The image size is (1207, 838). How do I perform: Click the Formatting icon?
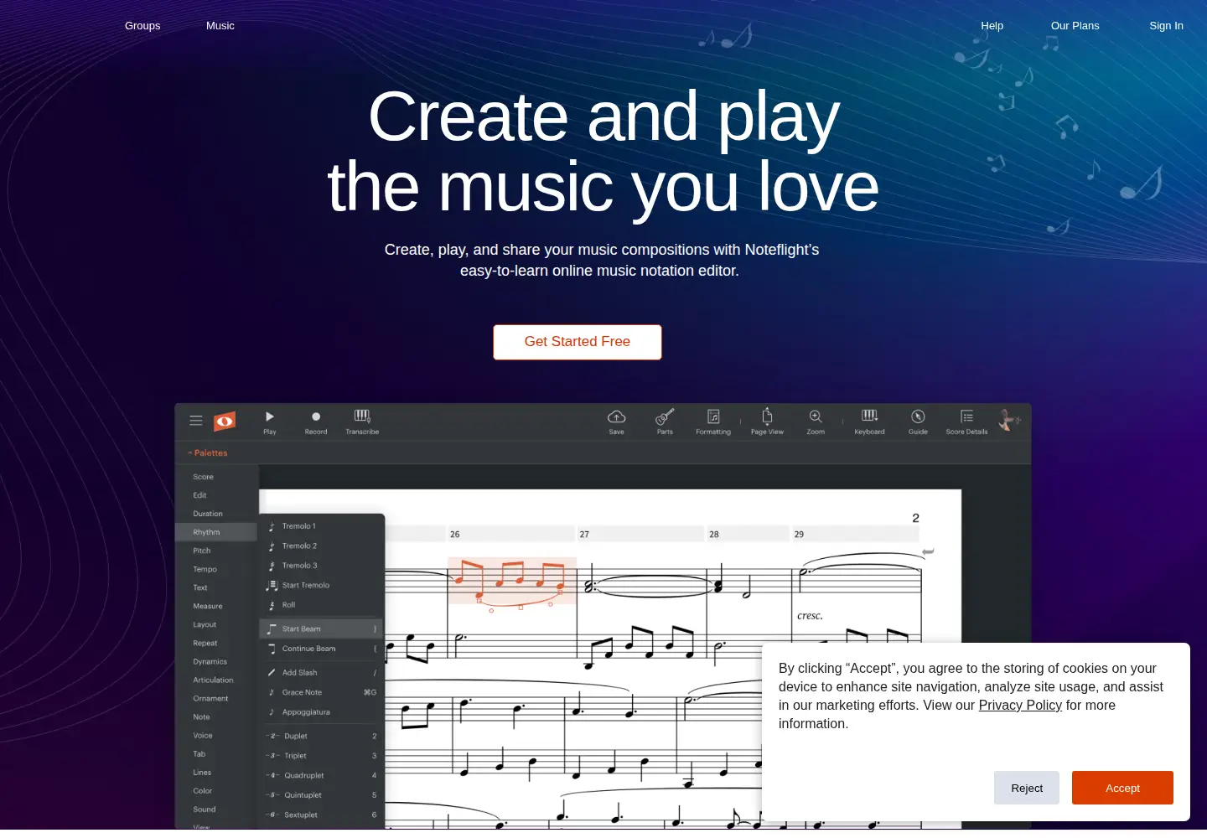(713, 416)
